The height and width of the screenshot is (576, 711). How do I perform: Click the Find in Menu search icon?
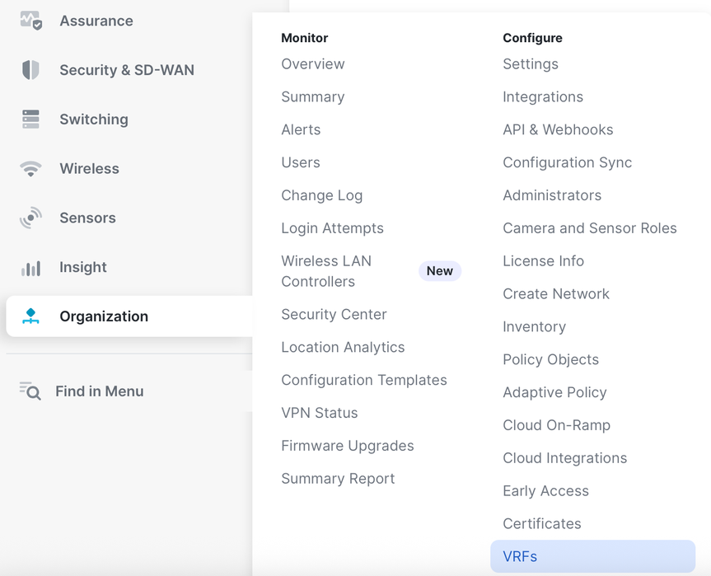[30, 391]
